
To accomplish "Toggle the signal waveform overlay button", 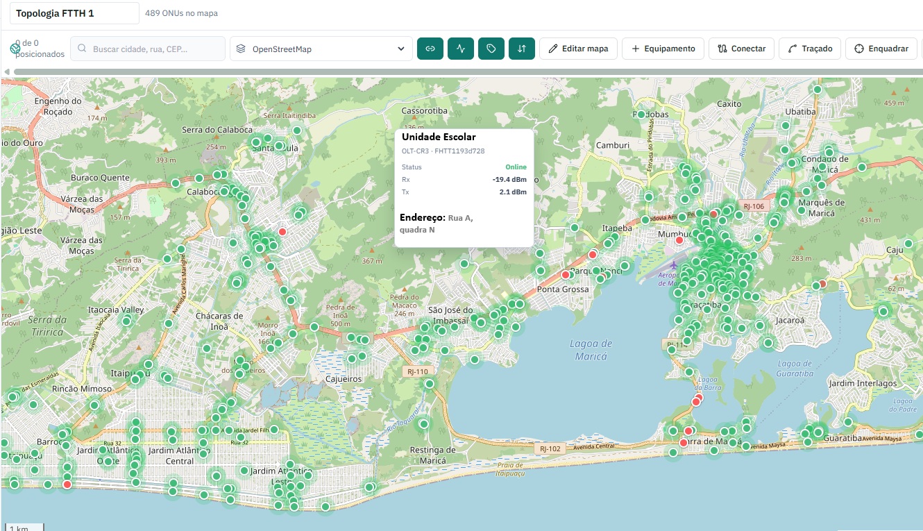I will pyautogui.click(x=461, y=49).
